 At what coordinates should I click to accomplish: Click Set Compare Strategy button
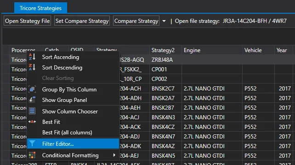tap(82, 21)
